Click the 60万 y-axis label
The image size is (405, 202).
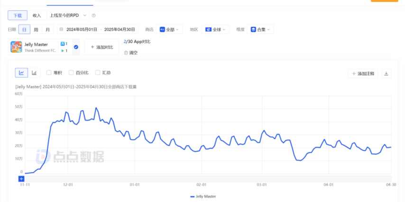[19, 94]
